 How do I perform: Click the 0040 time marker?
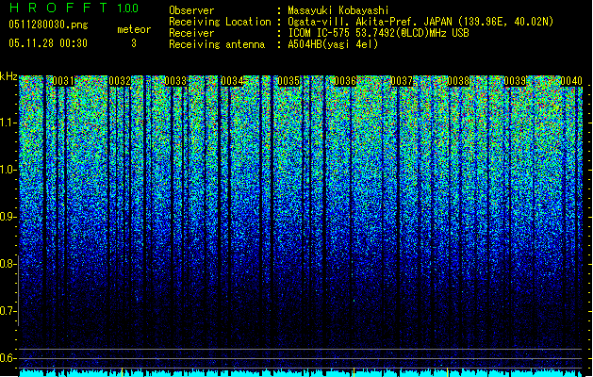571,81
